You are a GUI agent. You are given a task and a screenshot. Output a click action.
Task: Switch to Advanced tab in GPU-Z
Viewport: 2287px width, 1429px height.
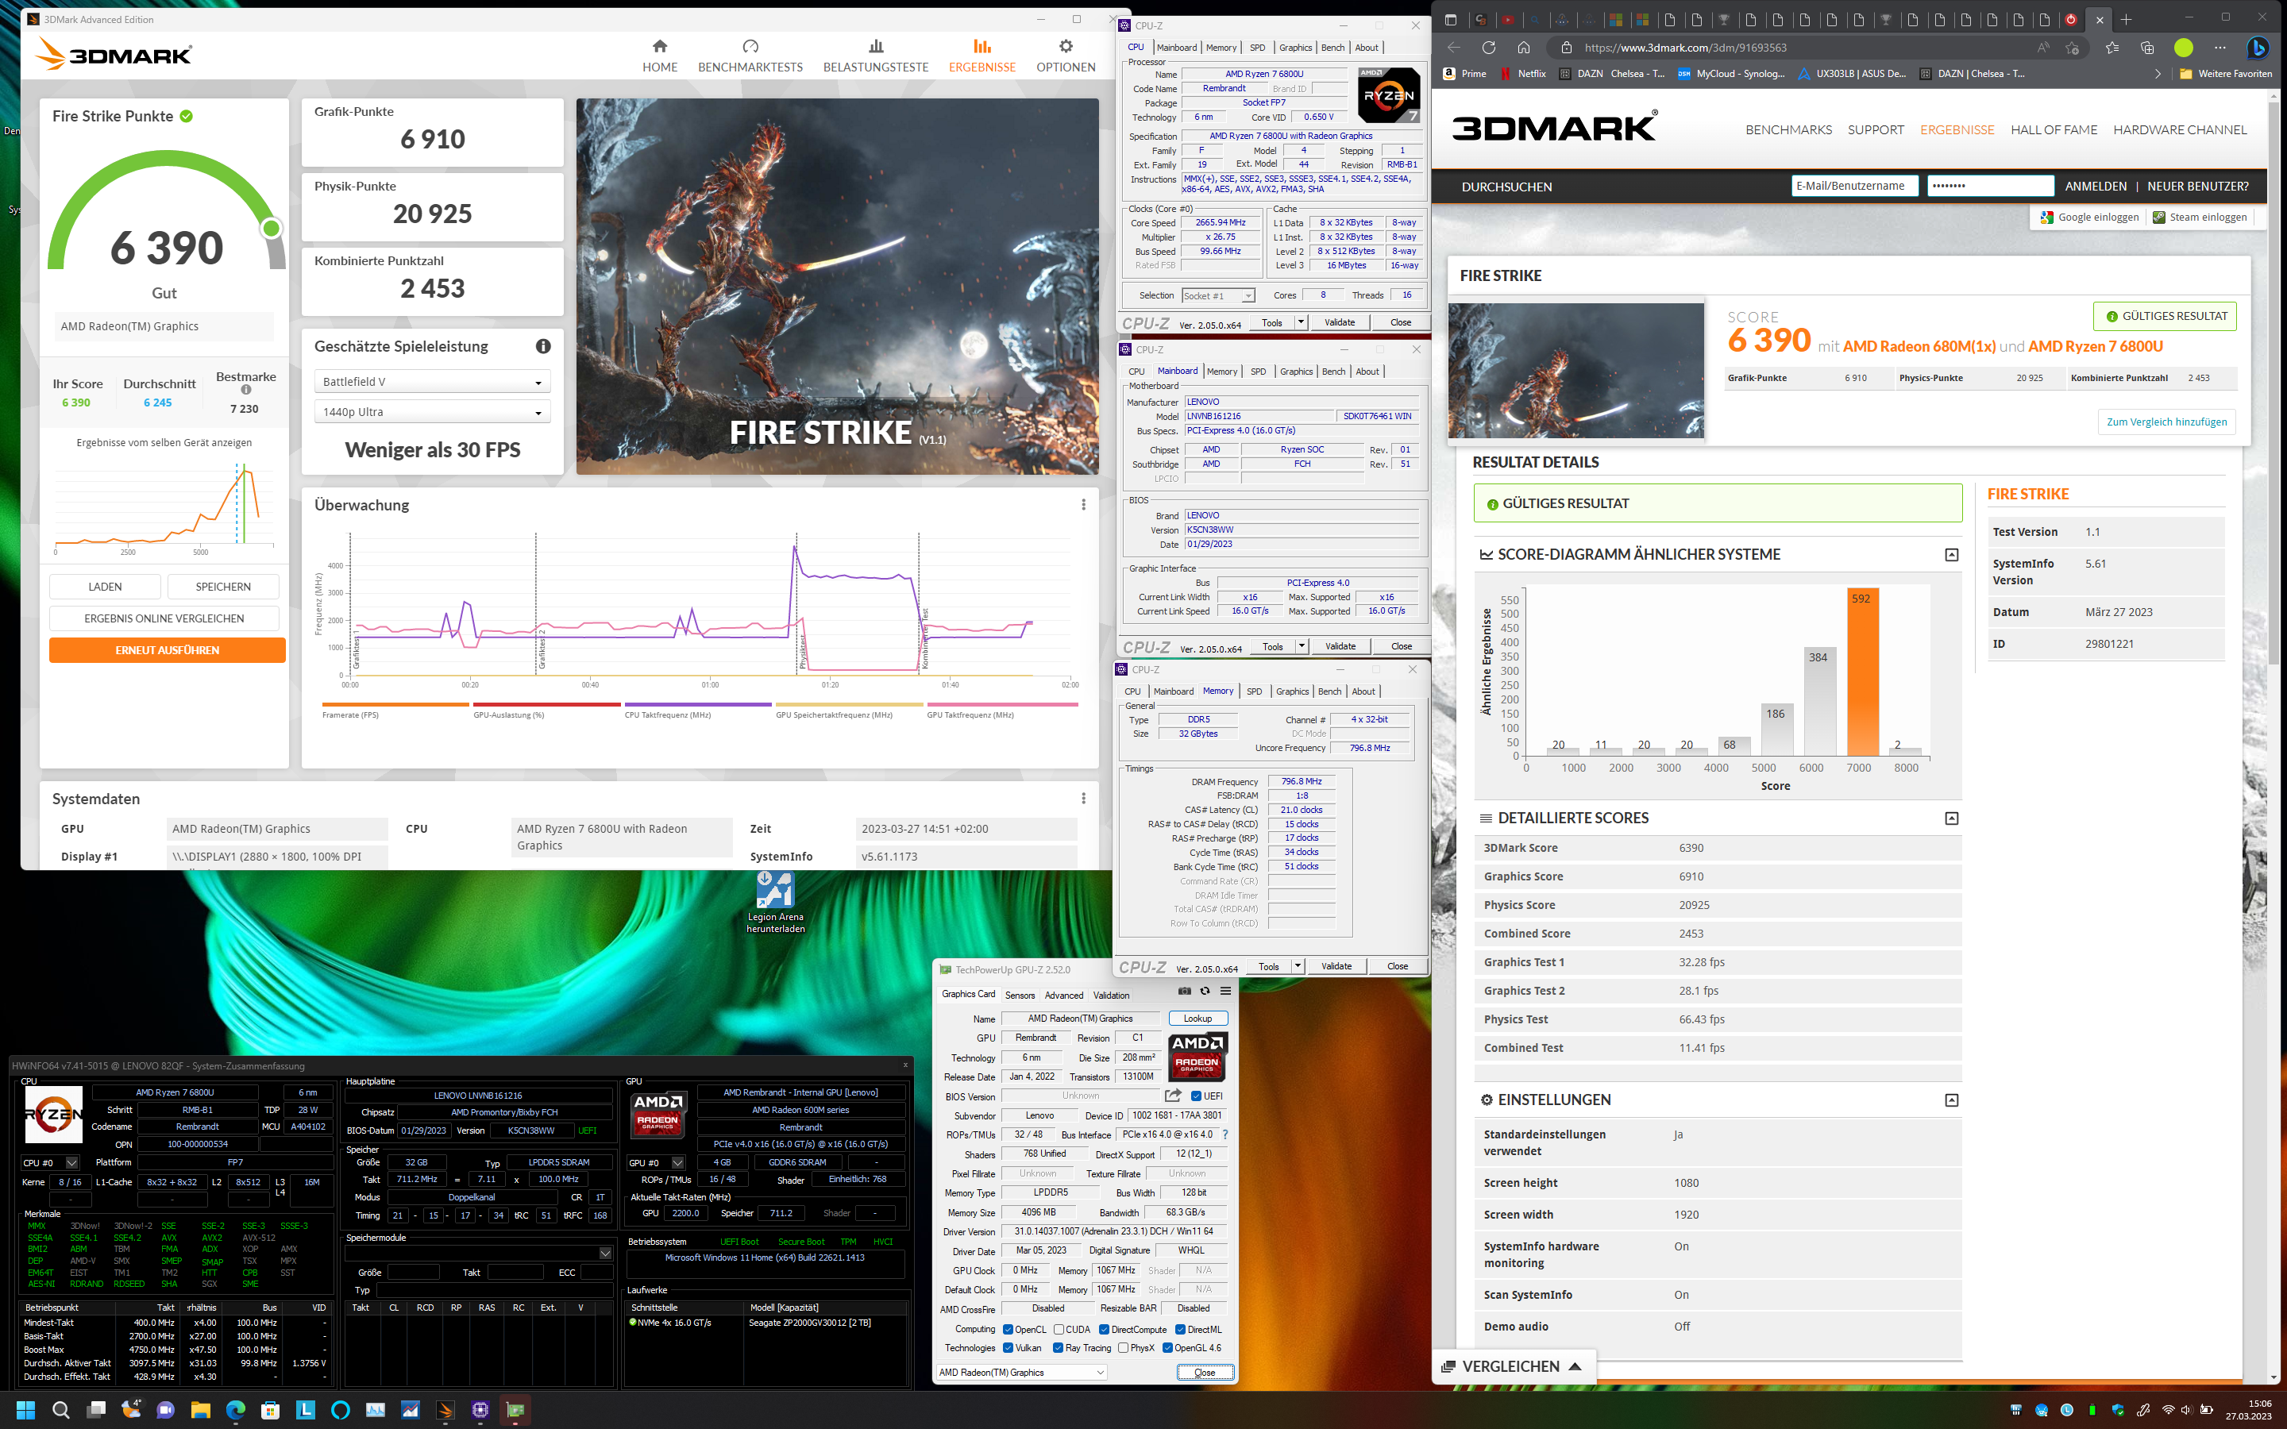tap(1063, 996)
